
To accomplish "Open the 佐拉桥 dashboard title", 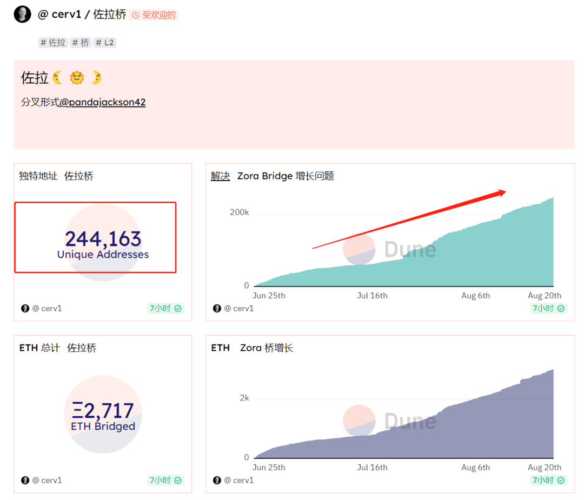I will (x=109, y=15).
